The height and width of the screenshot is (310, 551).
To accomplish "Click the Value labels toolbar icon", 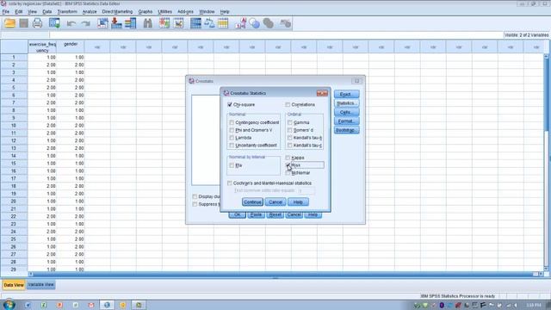I will click(x=240, y=23).
